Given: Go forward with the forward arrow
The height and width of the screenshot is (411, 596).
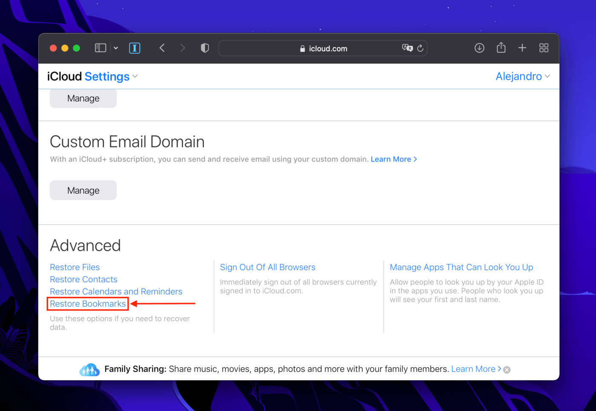Looking at the screenshot, I should click(183, 48).
